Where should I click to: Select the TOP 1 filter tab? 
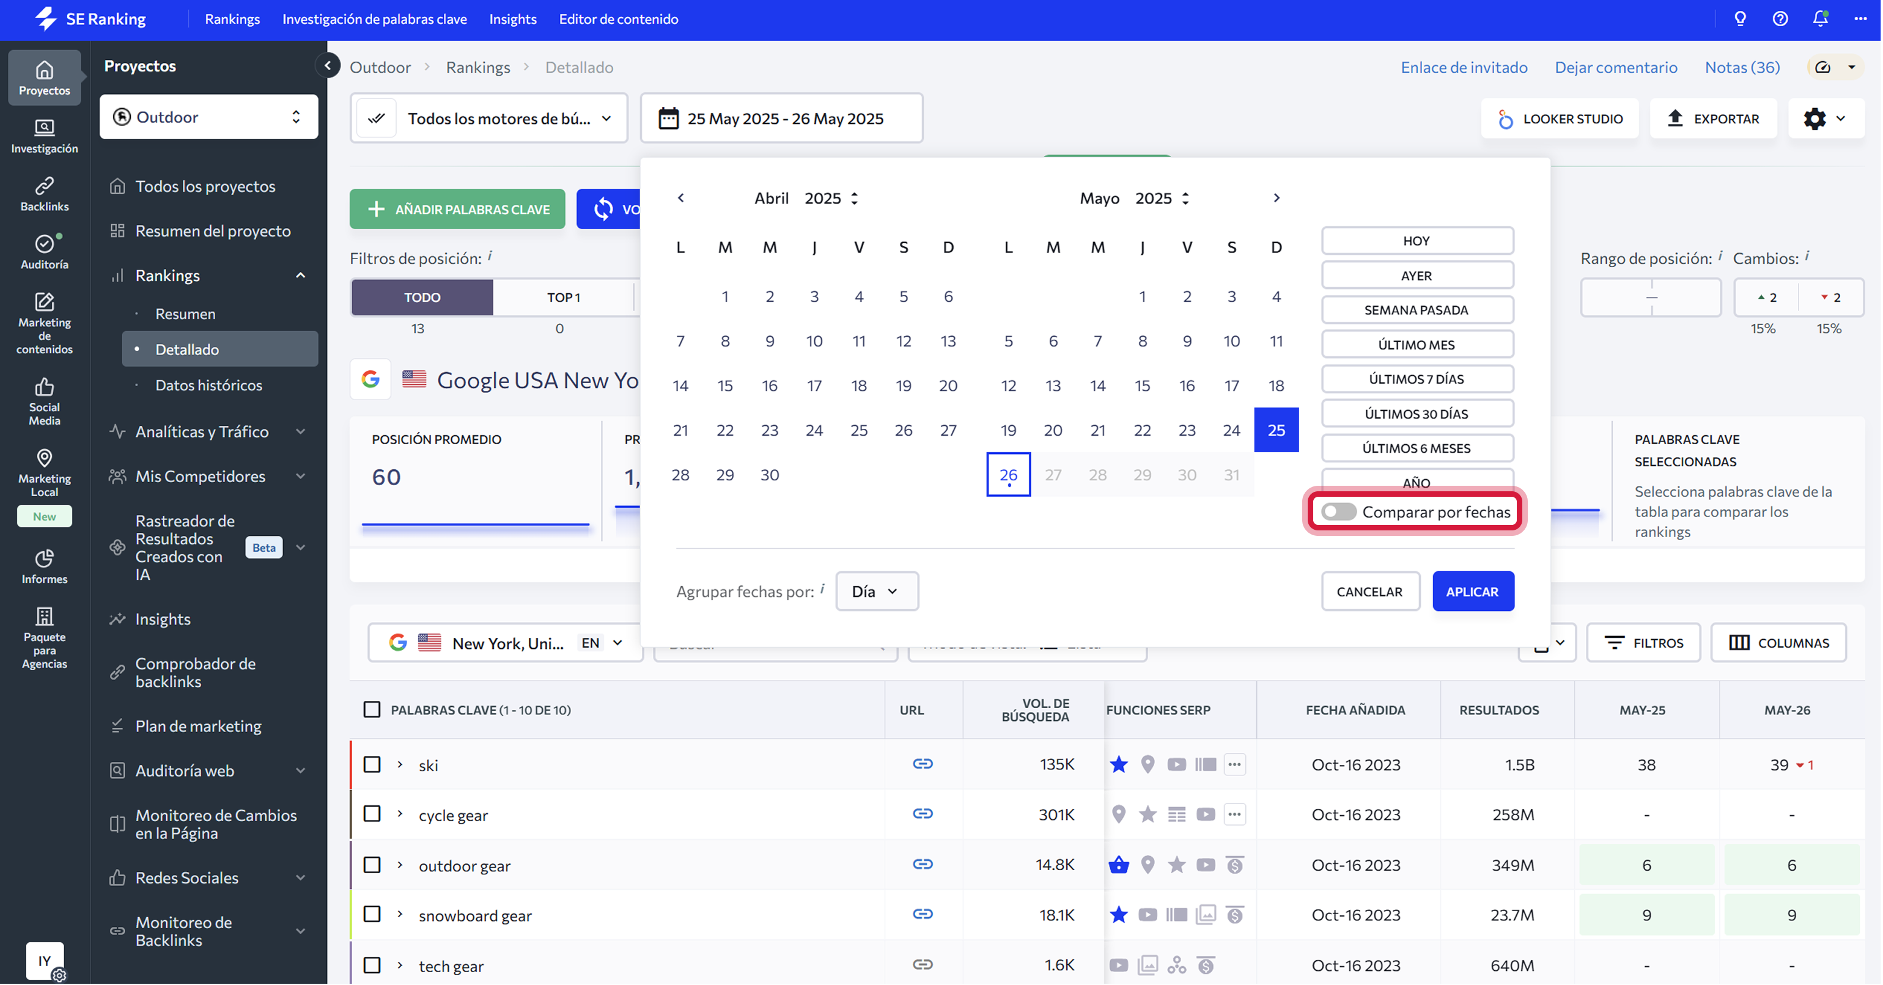[x=564, y=298]
